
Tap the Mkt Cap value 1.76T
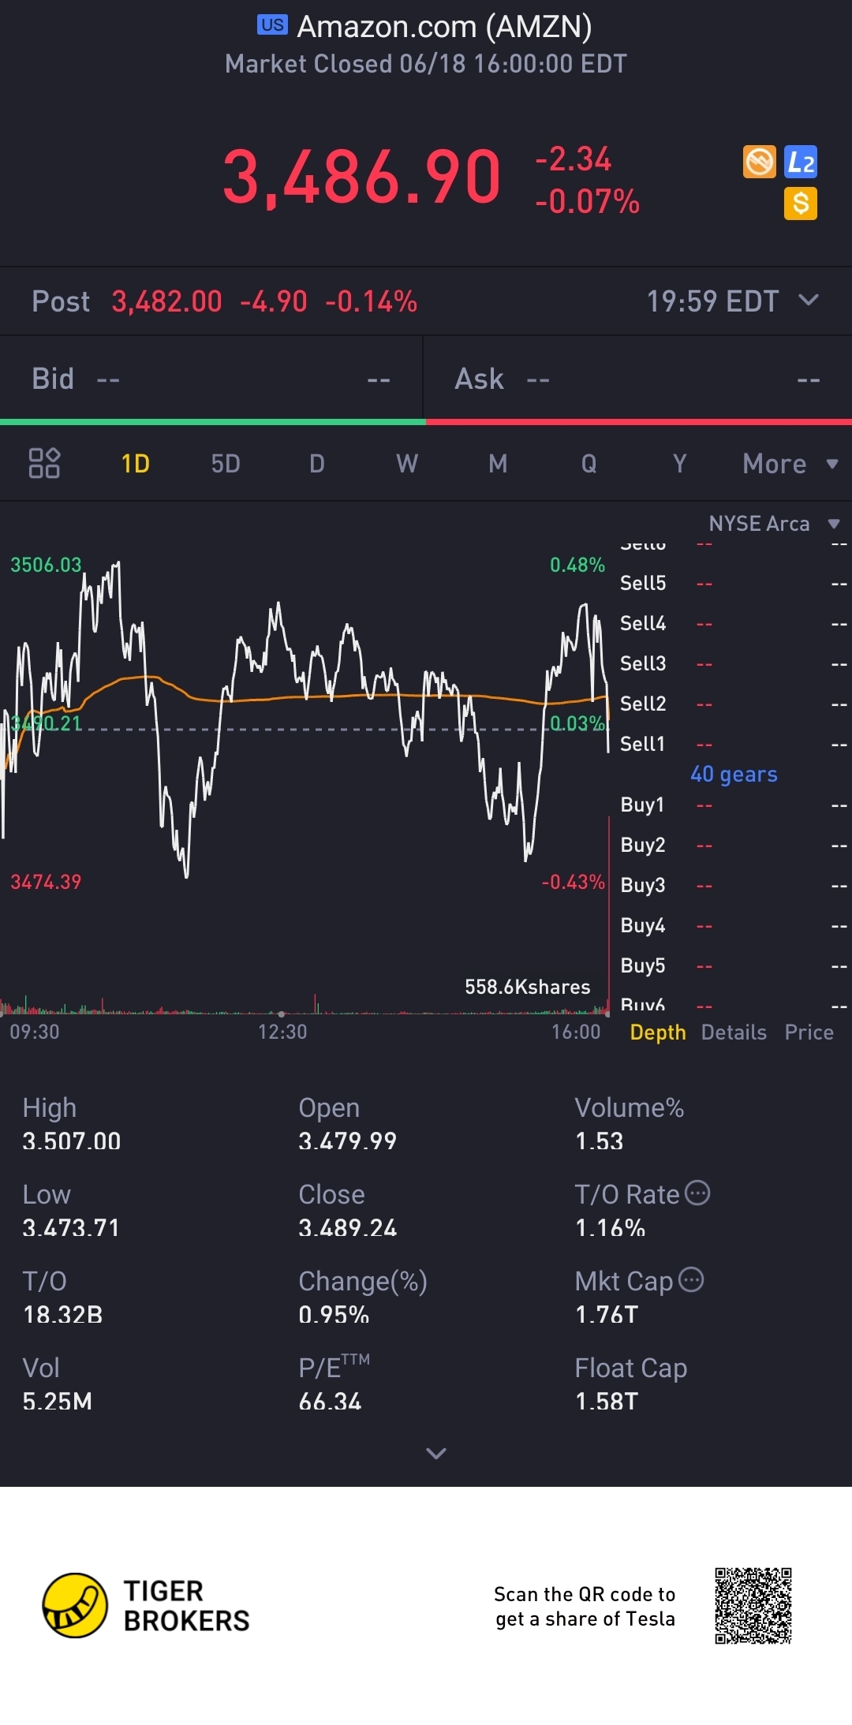tap(606, 1314)
